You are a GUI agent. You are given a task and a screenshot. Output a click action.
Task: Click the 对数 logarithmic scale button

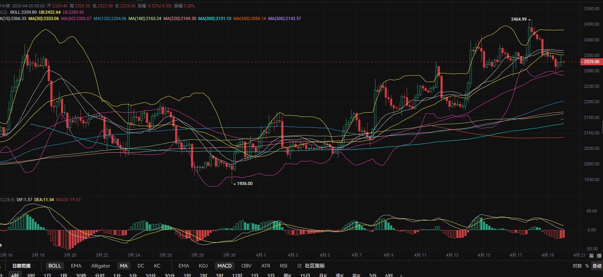coord(577,266)
